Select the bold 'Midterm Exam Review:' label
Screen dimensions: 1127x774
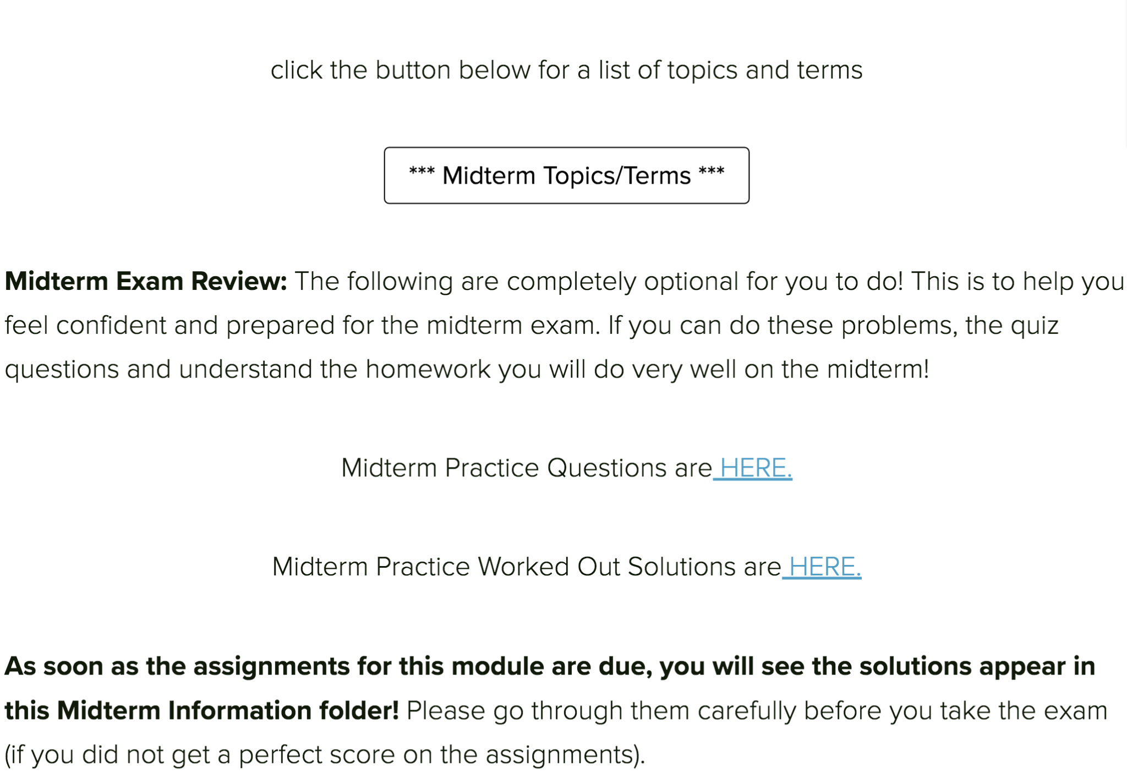coord(146,281)
